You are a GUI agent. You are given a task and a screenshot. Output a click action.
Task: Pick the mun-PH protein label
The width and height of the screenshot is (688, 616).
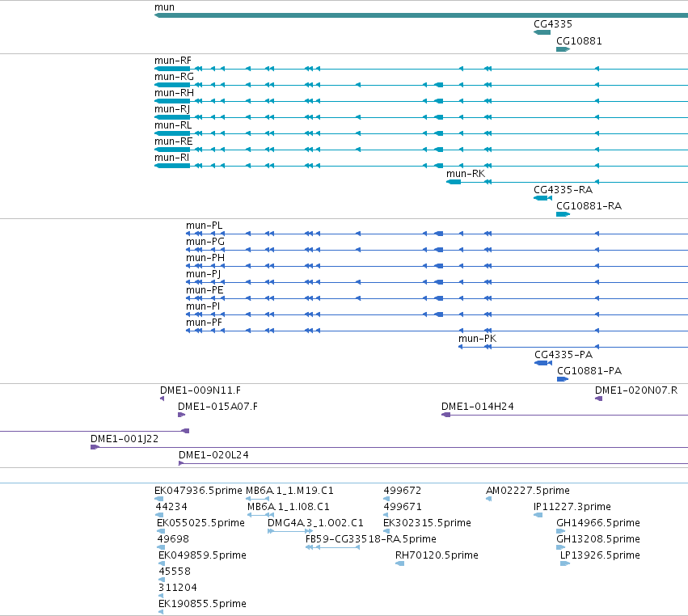click(205, 258)
